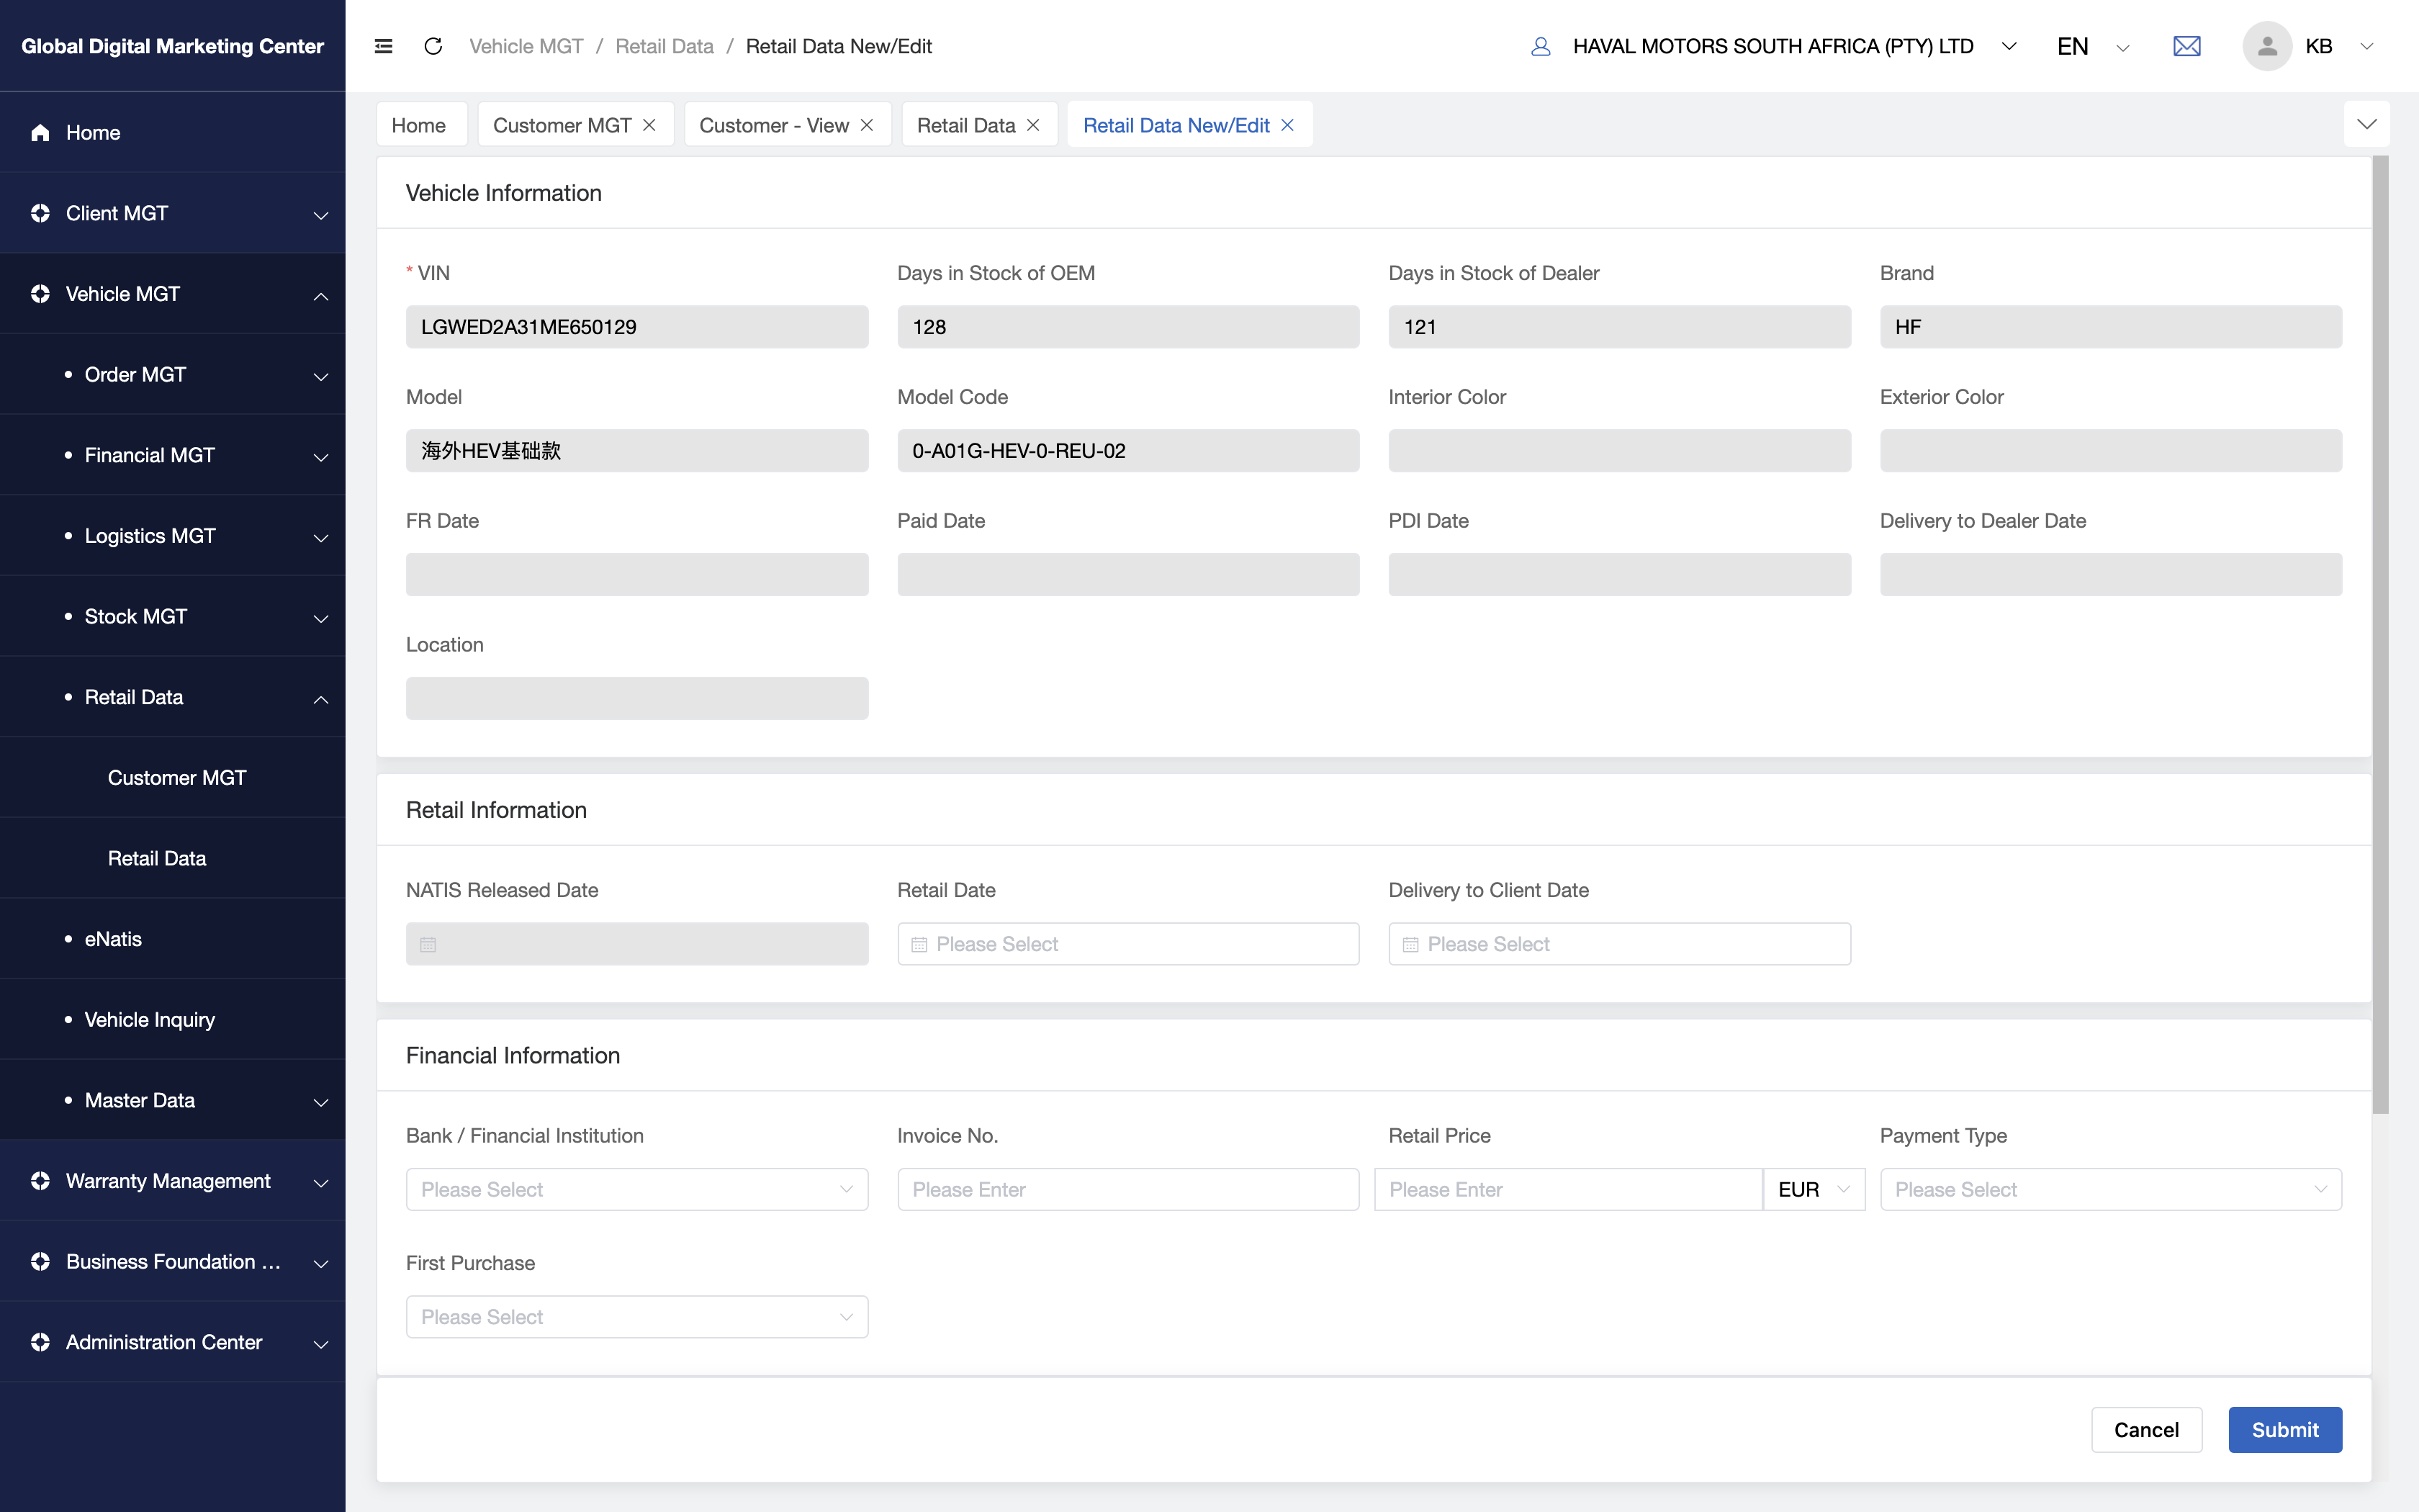The image size is (2419, 1512).
Task: Expand Master Data submenu
Action: point(321,1102)
